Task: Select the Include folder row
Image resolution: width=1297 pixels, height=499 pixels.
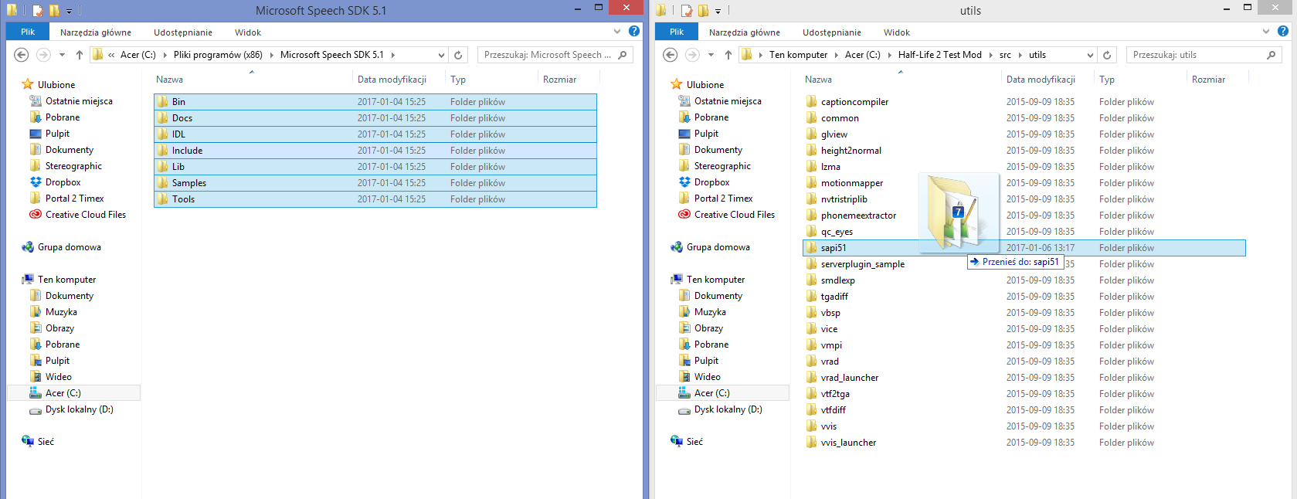Action: pyautogui.click(x=375, y=151)
